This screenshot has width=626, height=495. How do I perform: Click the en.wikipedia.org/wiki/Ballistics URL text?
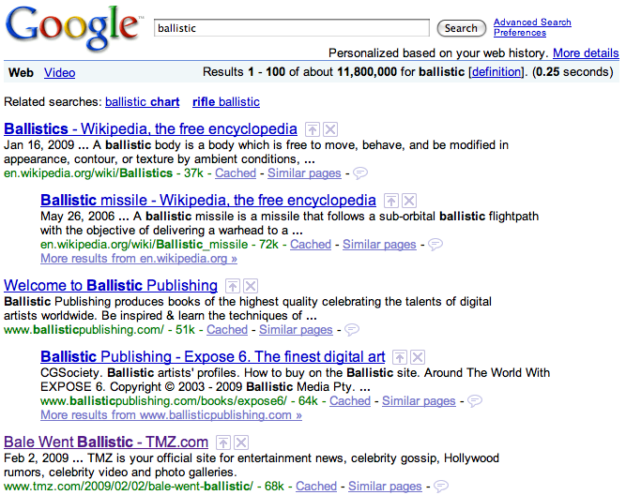(88, 173)
